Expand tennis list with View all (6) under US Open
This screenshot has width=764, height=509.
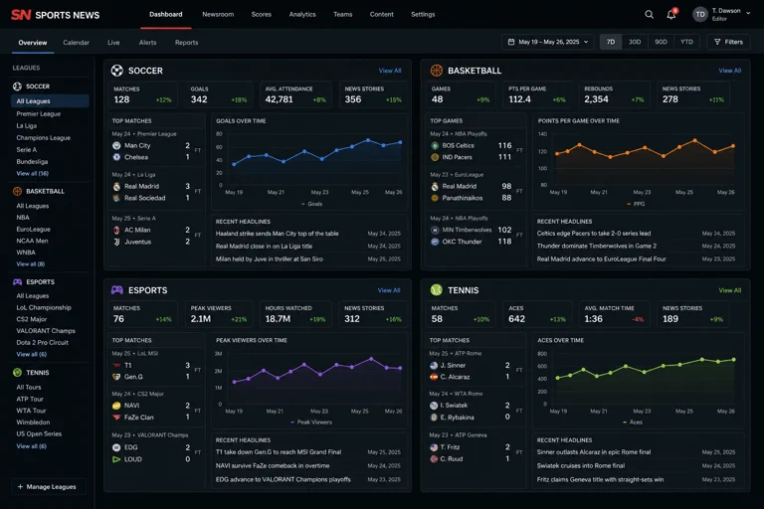31,446
